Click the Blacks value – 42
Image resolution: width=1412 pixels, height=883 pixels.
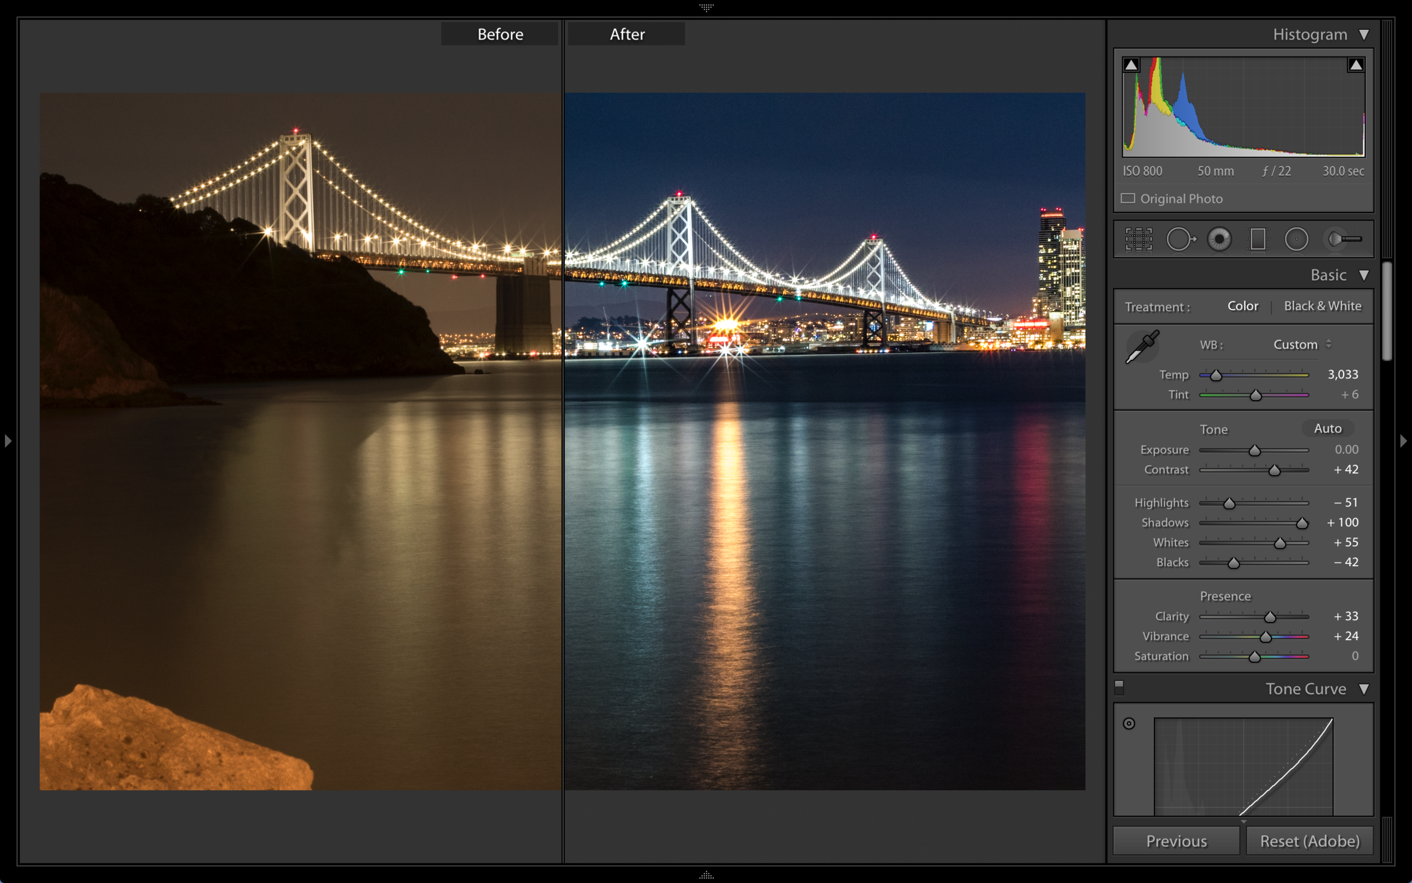1345,562
